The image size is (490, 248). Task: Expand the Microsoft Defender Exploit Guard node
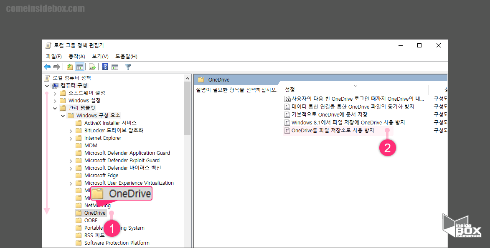coord(71,161)
